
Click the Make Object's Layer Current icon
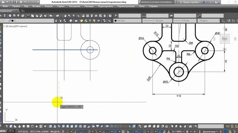click(x=56, y=21)
